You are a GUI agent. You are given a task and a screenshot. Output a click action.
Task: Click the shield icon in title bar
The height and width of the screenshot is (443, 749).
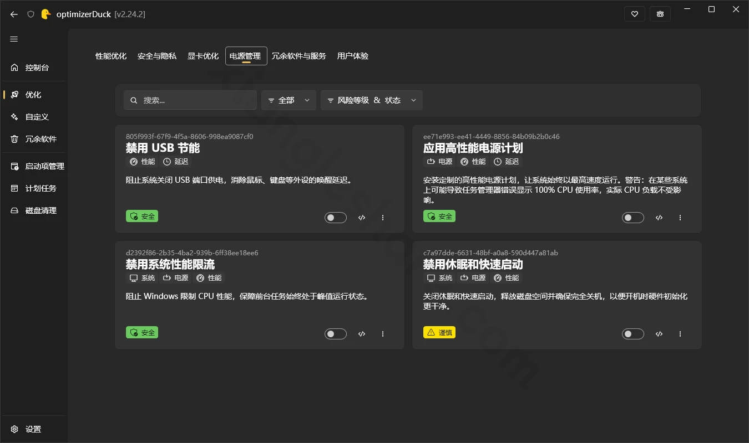coord(31,14)
